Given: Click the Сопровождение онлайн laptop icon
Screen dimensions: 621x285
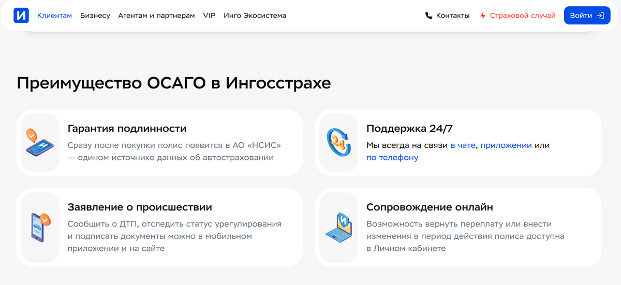Looking at the screenshot, I should click(x=339, y=228).
